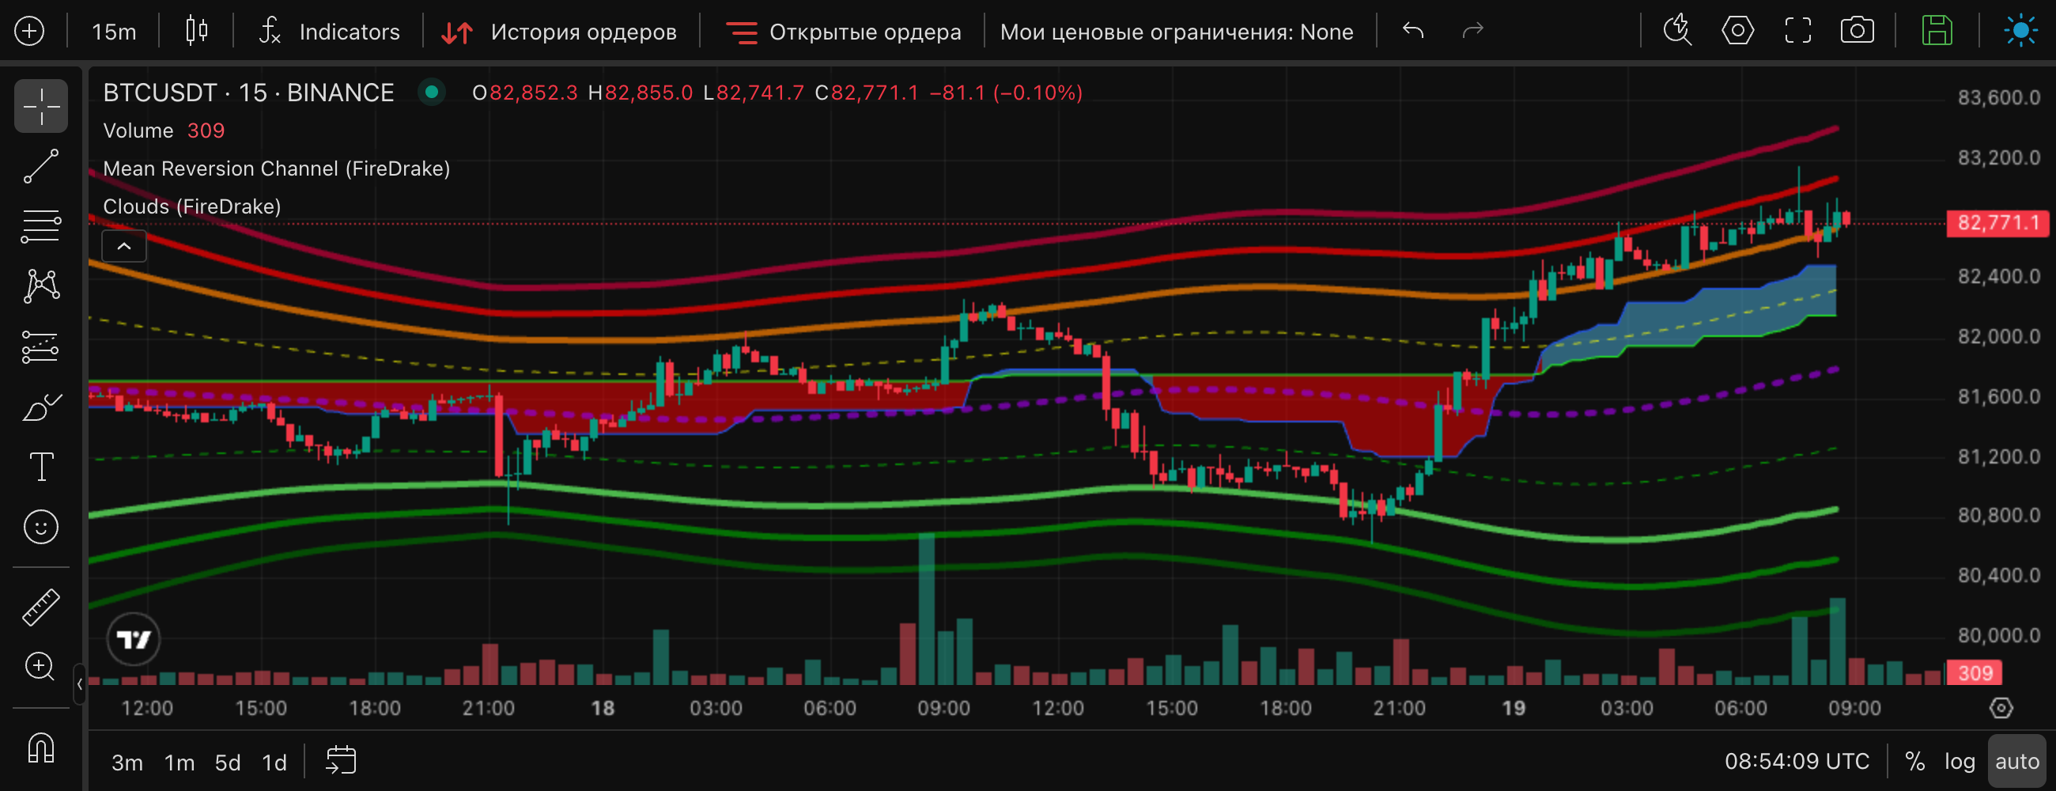Open chart settings hexagon icon
Screen dimensions: 2056x791
1737,31
